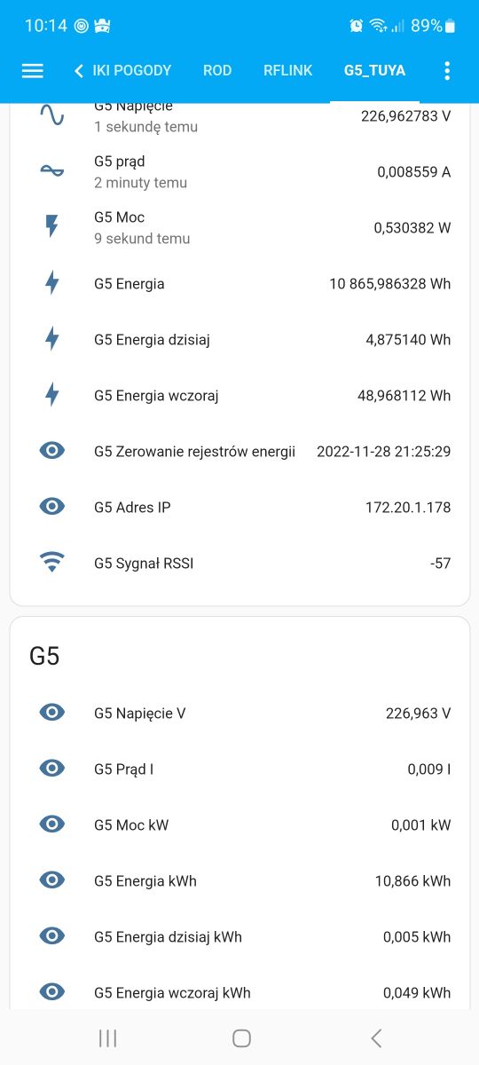Tap the Wi-Fi icon for G5 Sygnał RSSI
Viewport: 479px width, 1065px height.
(x=52, y=563)
